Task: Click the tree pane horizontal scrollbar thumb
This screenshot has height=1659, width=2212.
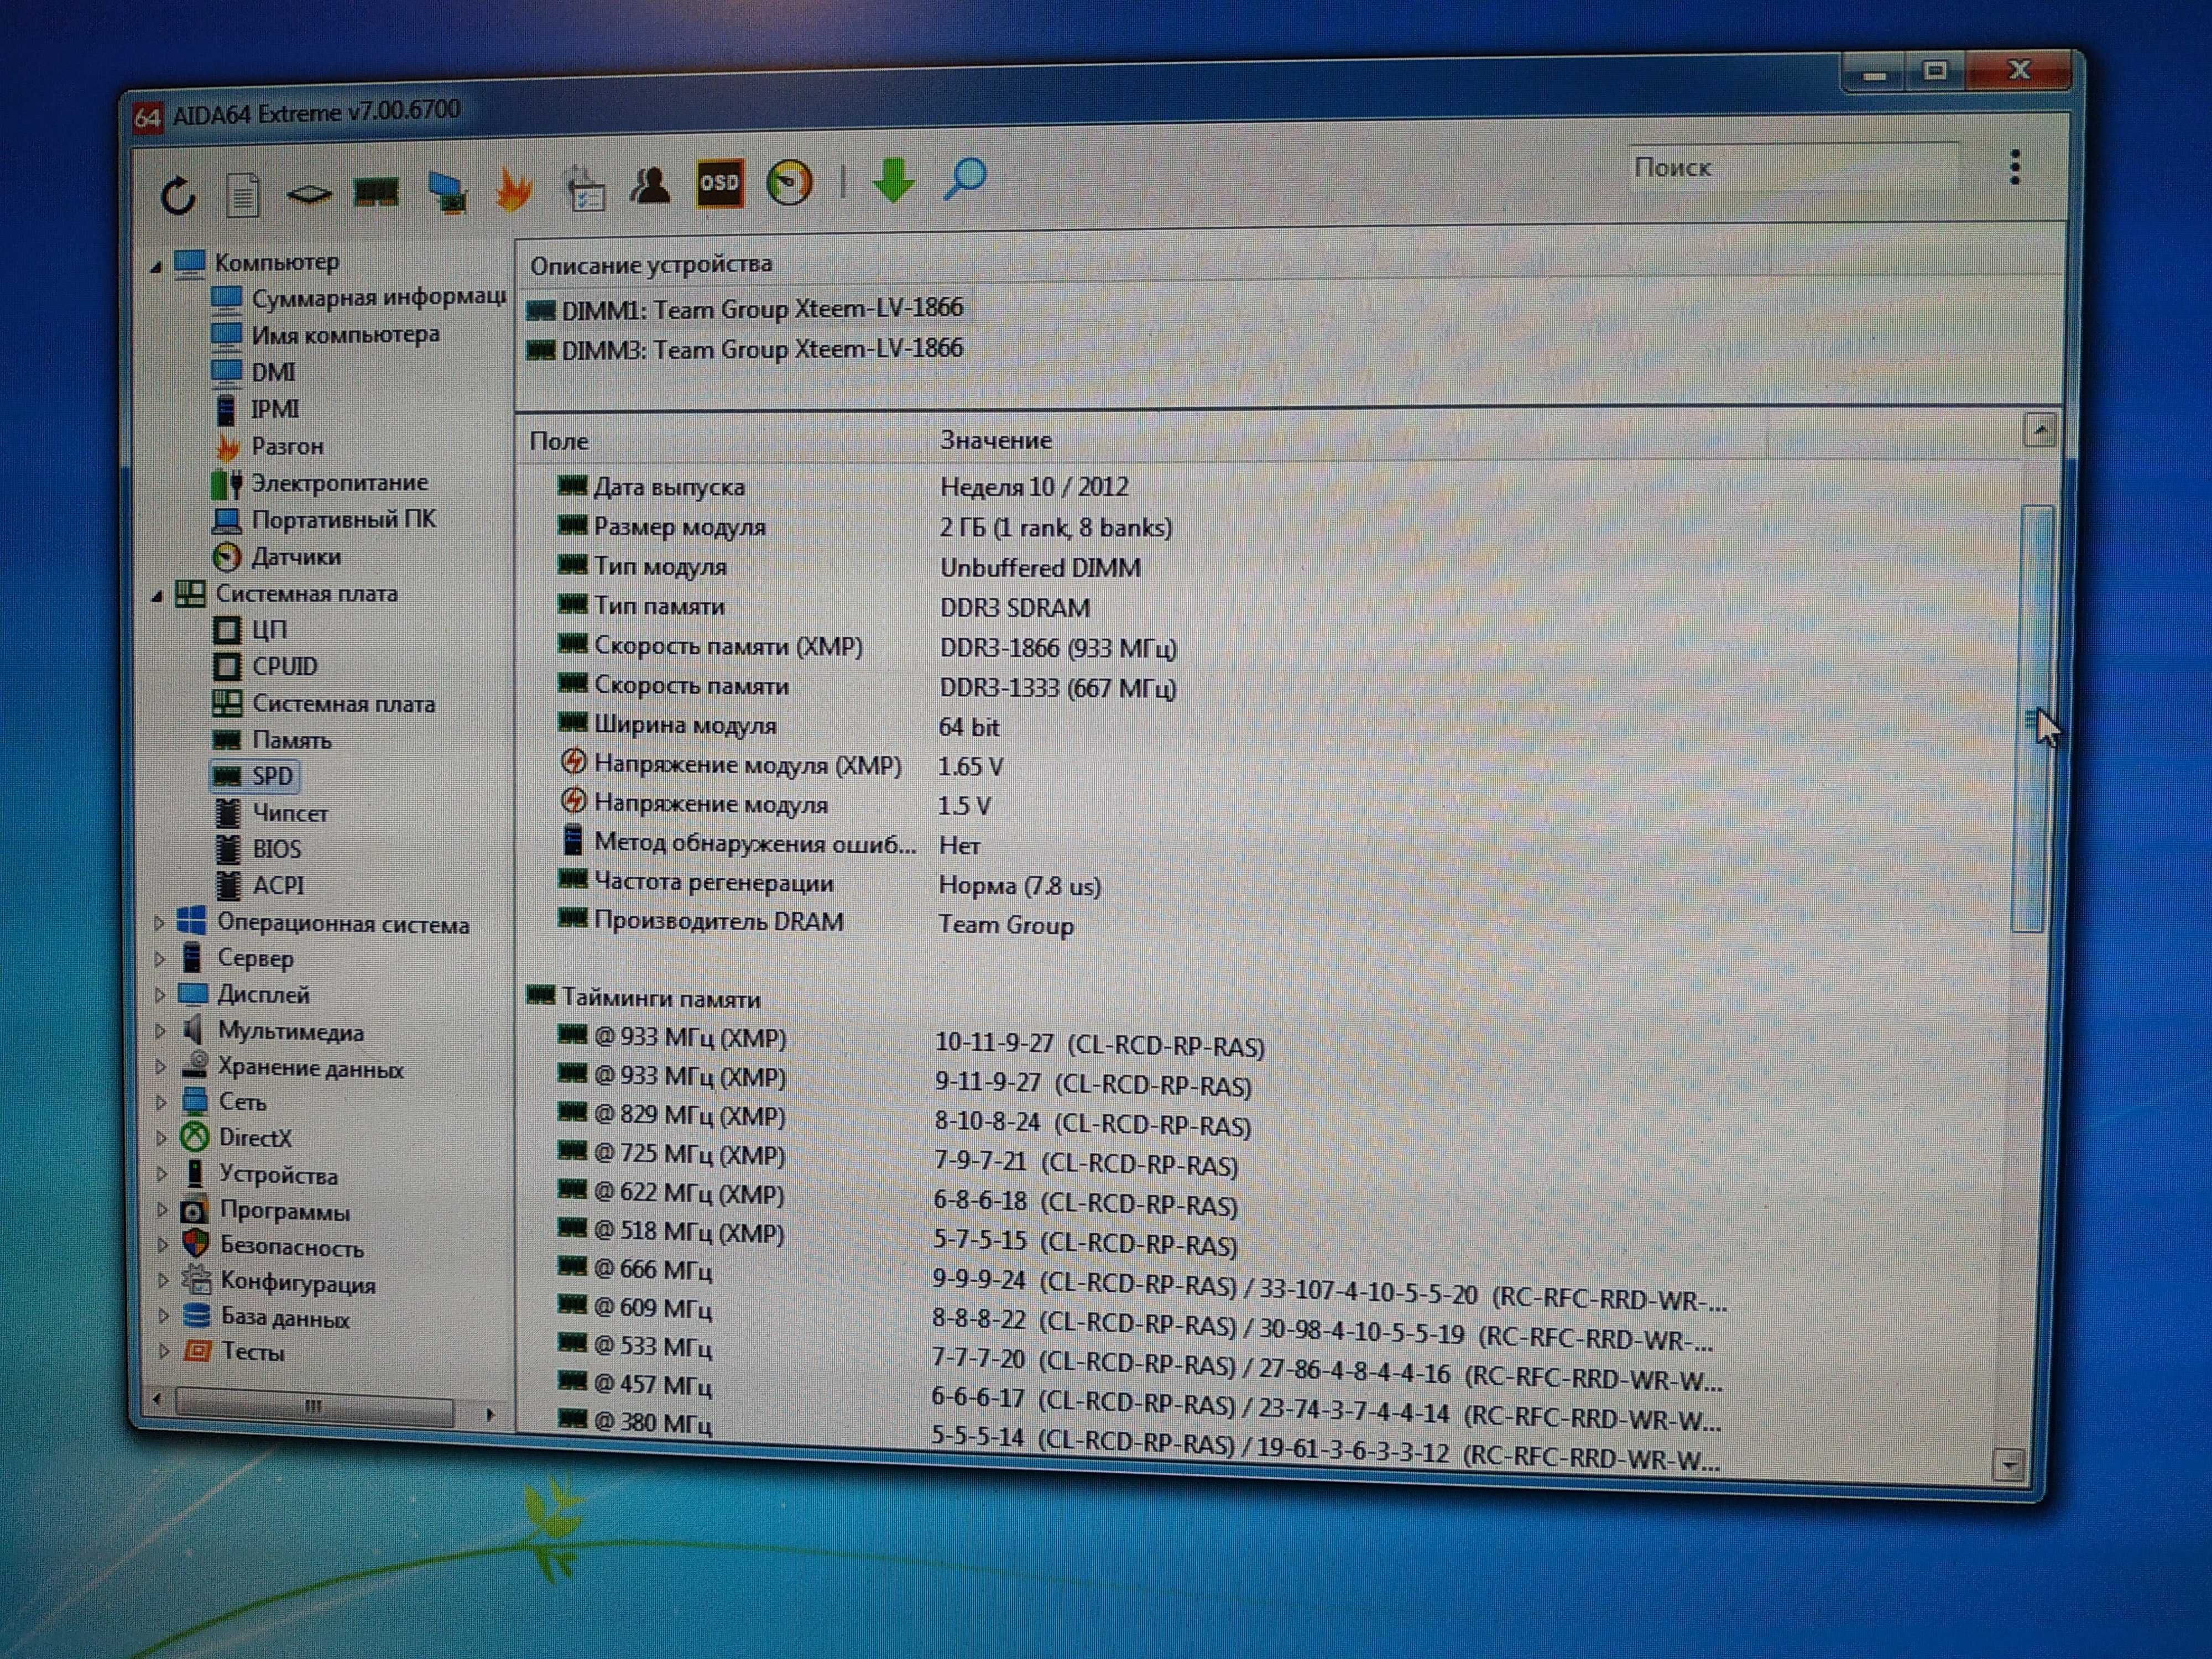Action: tap(314, 1407)
